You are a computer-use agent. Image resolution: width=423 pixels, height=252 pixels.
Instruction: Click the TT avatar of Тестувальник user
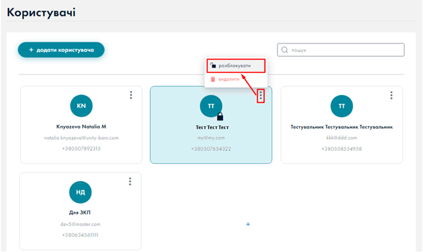coord(342,106)
